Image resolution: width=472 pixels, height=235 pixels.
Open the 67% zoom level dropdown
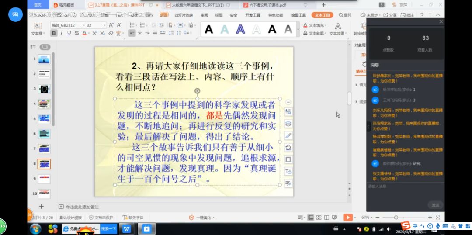pos(367,217)
